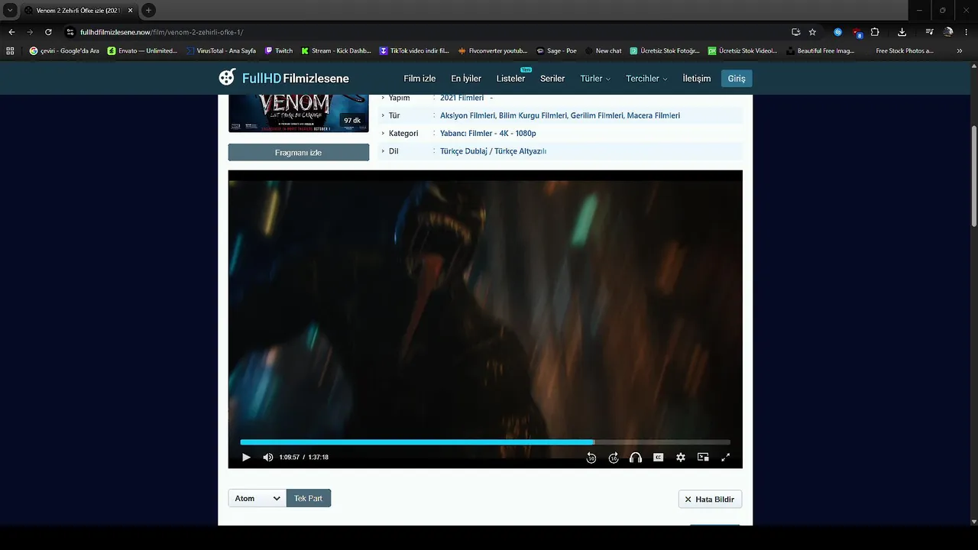The image size is (978, 550).
Task: Watch the trailer via Fragmanı izle
Action: [298, 153]
